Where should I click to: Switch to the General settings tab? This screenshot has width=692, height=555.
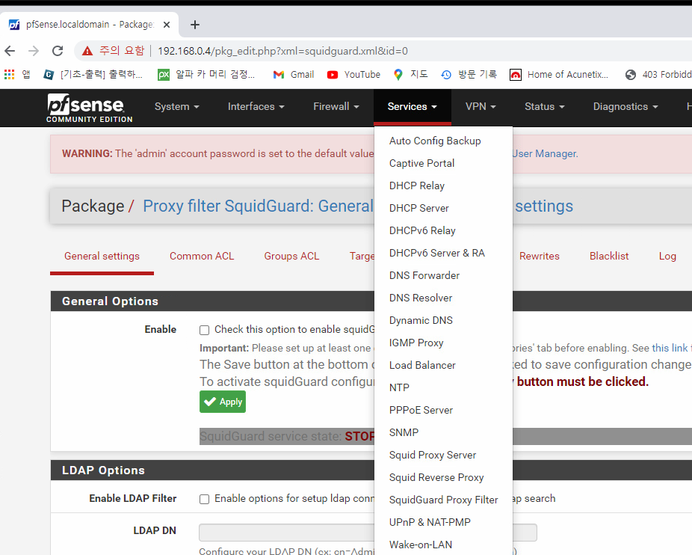click(x=102, y=257)
